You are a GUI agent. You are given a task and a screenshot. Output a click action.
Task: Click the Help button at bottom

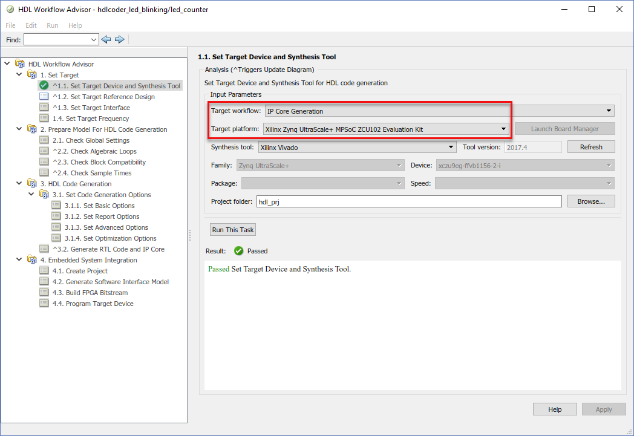point(555,409)
